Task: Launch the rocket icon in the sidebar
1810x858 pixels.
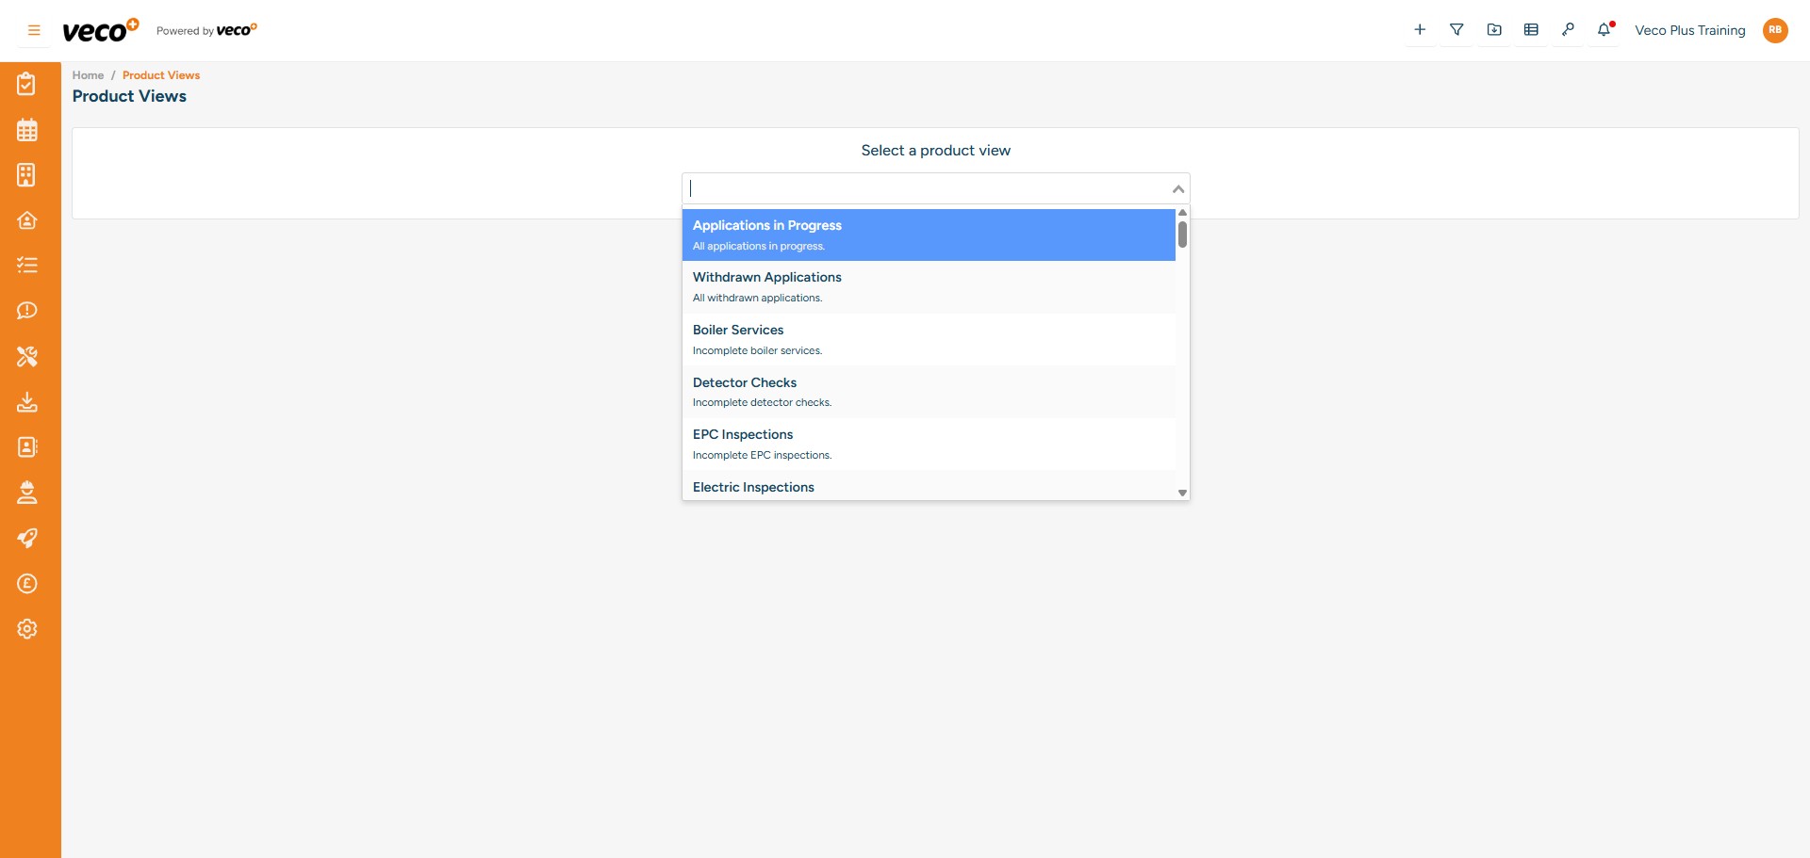Action: tap(27, 537)
